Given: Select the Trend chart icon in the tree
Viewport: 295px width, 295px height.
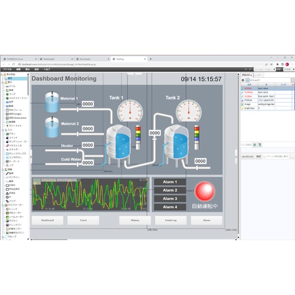Looking at the screenshot, I should [x=7, y=209].
